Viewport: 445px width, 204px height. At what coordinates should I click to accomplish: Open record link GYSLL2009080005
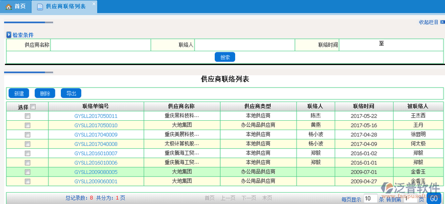96,172
